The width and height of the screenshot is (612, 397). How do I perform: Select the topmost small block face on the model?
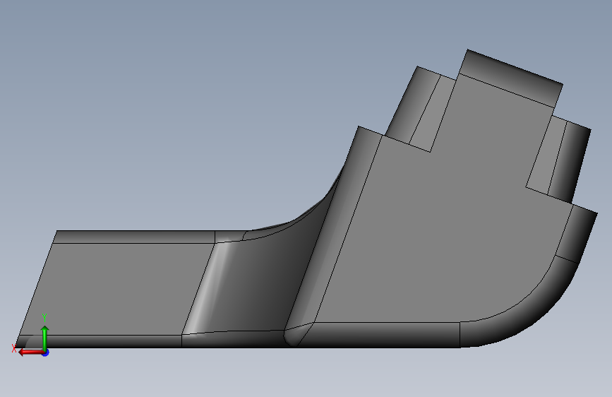coord(511,78)
